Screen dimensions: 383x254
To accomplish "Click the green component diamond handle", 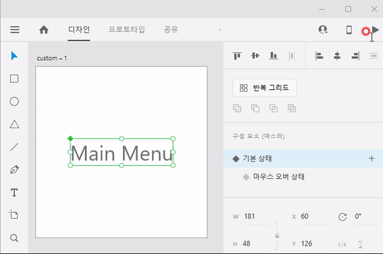I will pyautogui.click(x=70, y=138).
